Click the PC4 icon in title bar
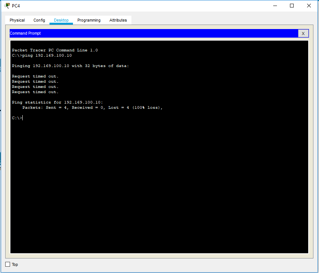Screen dimensions: 319x273 (x=7, y=6)
